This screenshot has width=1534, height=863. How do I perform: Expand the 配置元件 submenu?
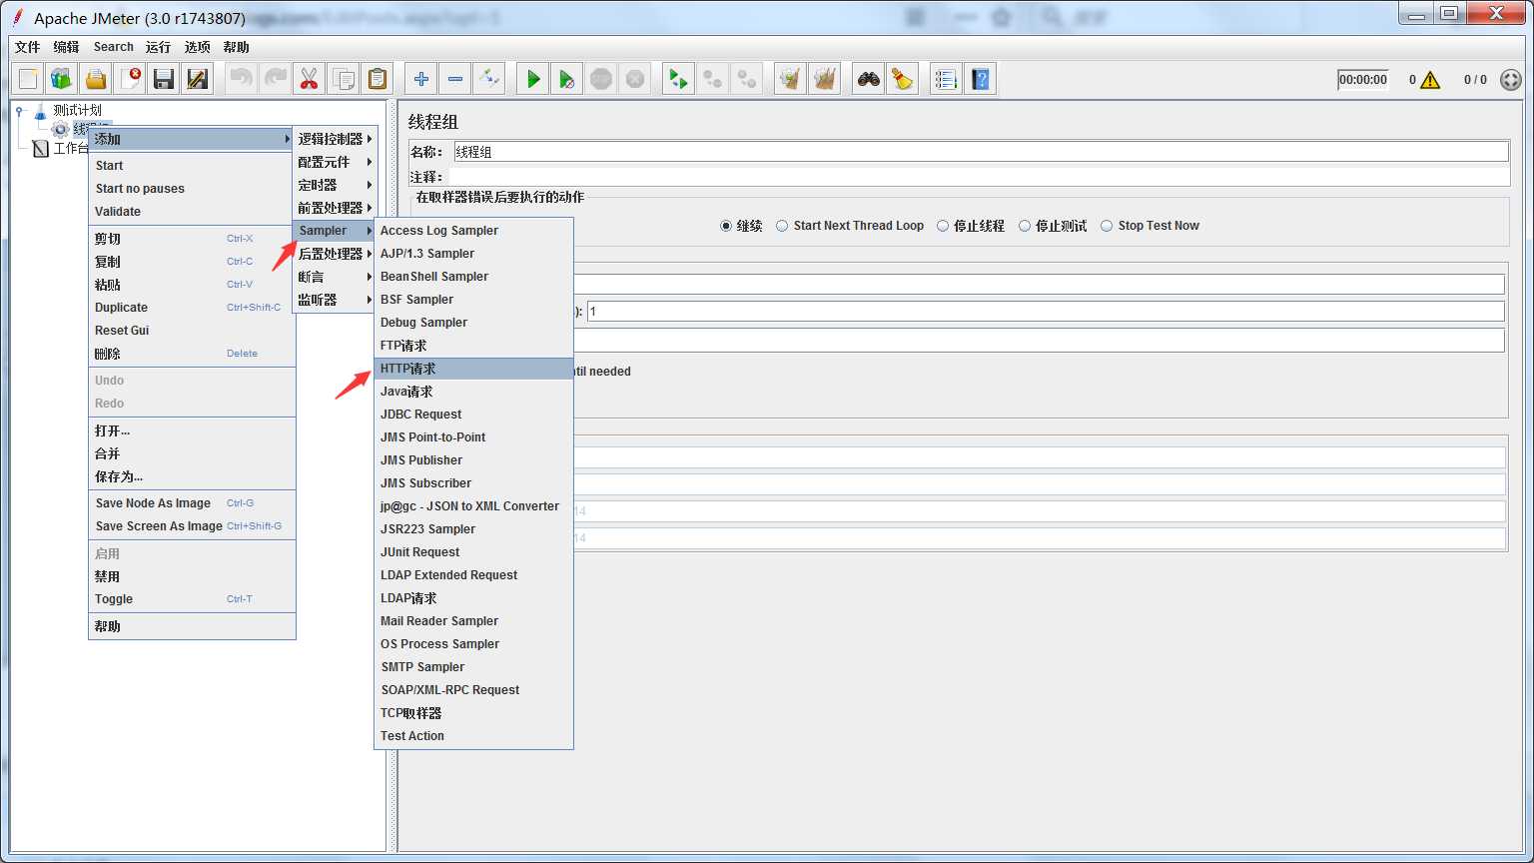click(x=335, y=162)
